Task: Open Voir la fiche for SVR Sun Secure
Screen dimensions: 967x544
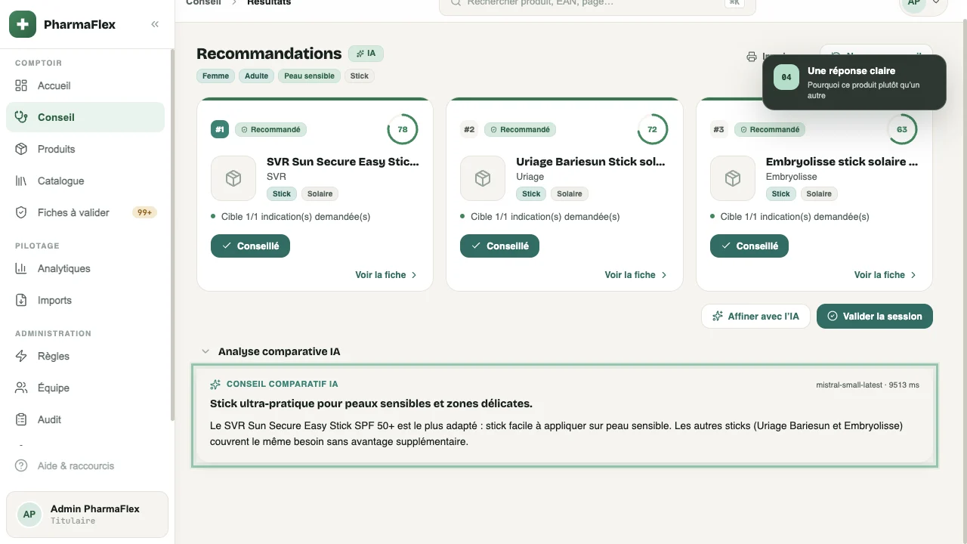Action: click(386, 275)
